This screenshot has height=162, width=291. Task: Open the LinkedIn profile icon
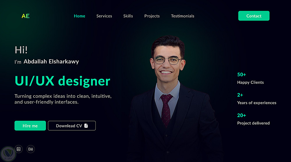point(19,149)
